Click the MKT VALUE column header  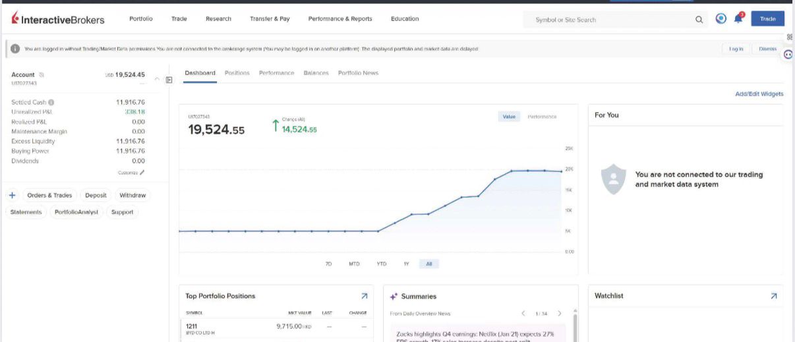[300, 313]
